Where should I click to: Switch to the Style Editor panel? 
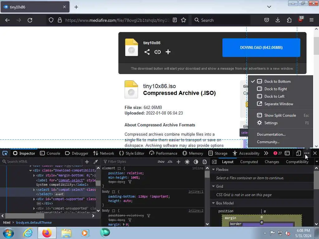coord(132,153)
